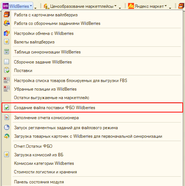
Task: Open Заполнение отчета комиссионера
Action: click(x=92, y=118)
